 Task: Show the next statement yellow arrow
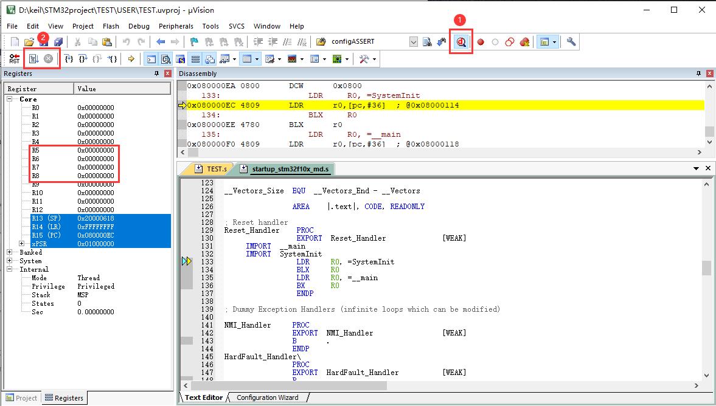[131, 59]
